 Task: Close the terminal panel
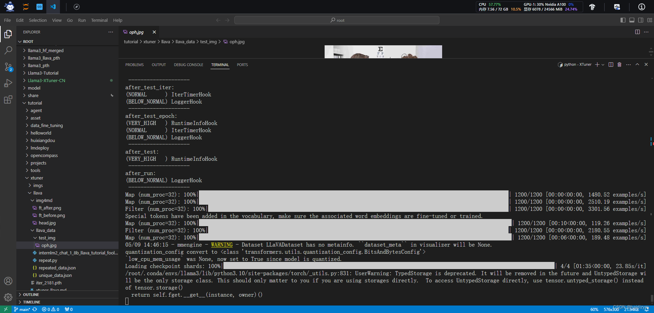(646, 64)
